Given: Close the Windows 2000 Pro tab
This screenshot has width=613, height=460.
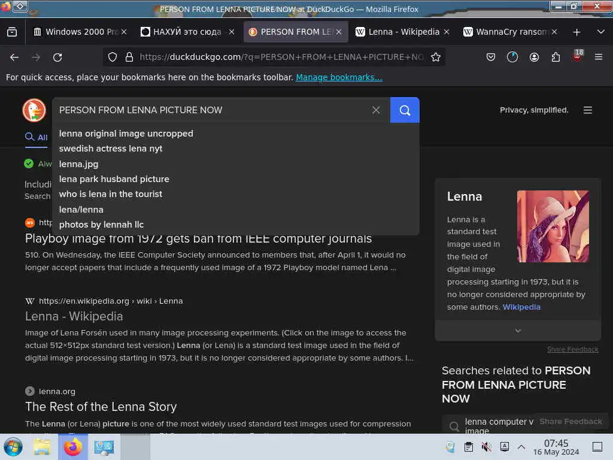Looking at the screenshot, I should click(x=123, y=32).
